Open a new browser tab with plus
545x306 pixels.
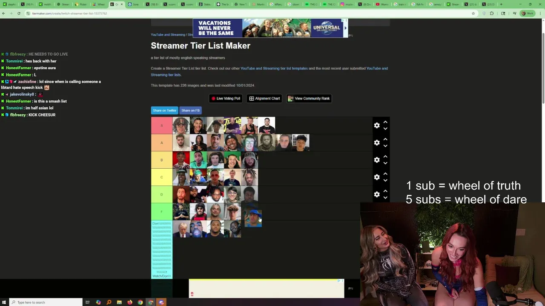click(x=501, y=4)
